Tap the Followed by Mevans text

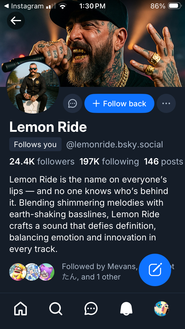click(98, 267)
